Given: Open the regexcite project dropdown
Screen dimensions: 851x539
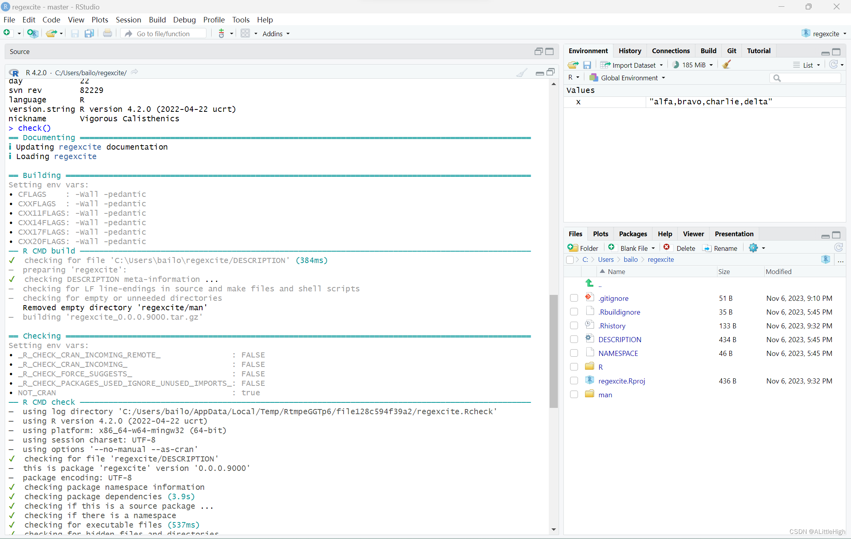Looking at the screenshot, I should [x=825, y=33].
